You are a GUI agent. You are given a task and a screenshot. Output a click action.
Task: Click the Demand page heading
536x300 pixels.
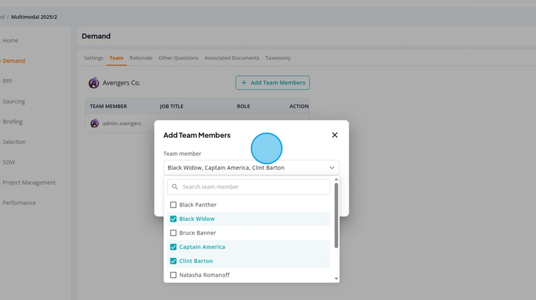point(96,36)
